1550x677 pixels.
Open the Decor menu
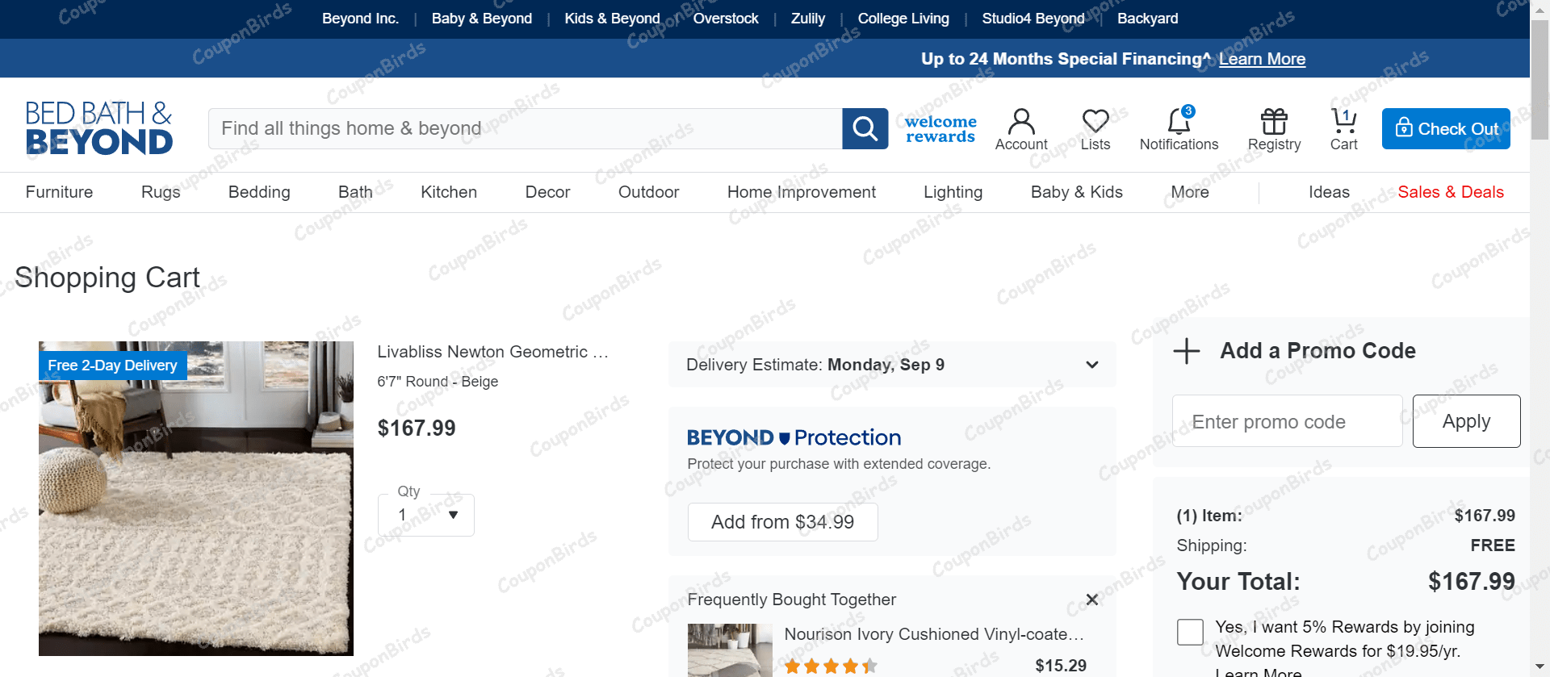tap(547, 192)
